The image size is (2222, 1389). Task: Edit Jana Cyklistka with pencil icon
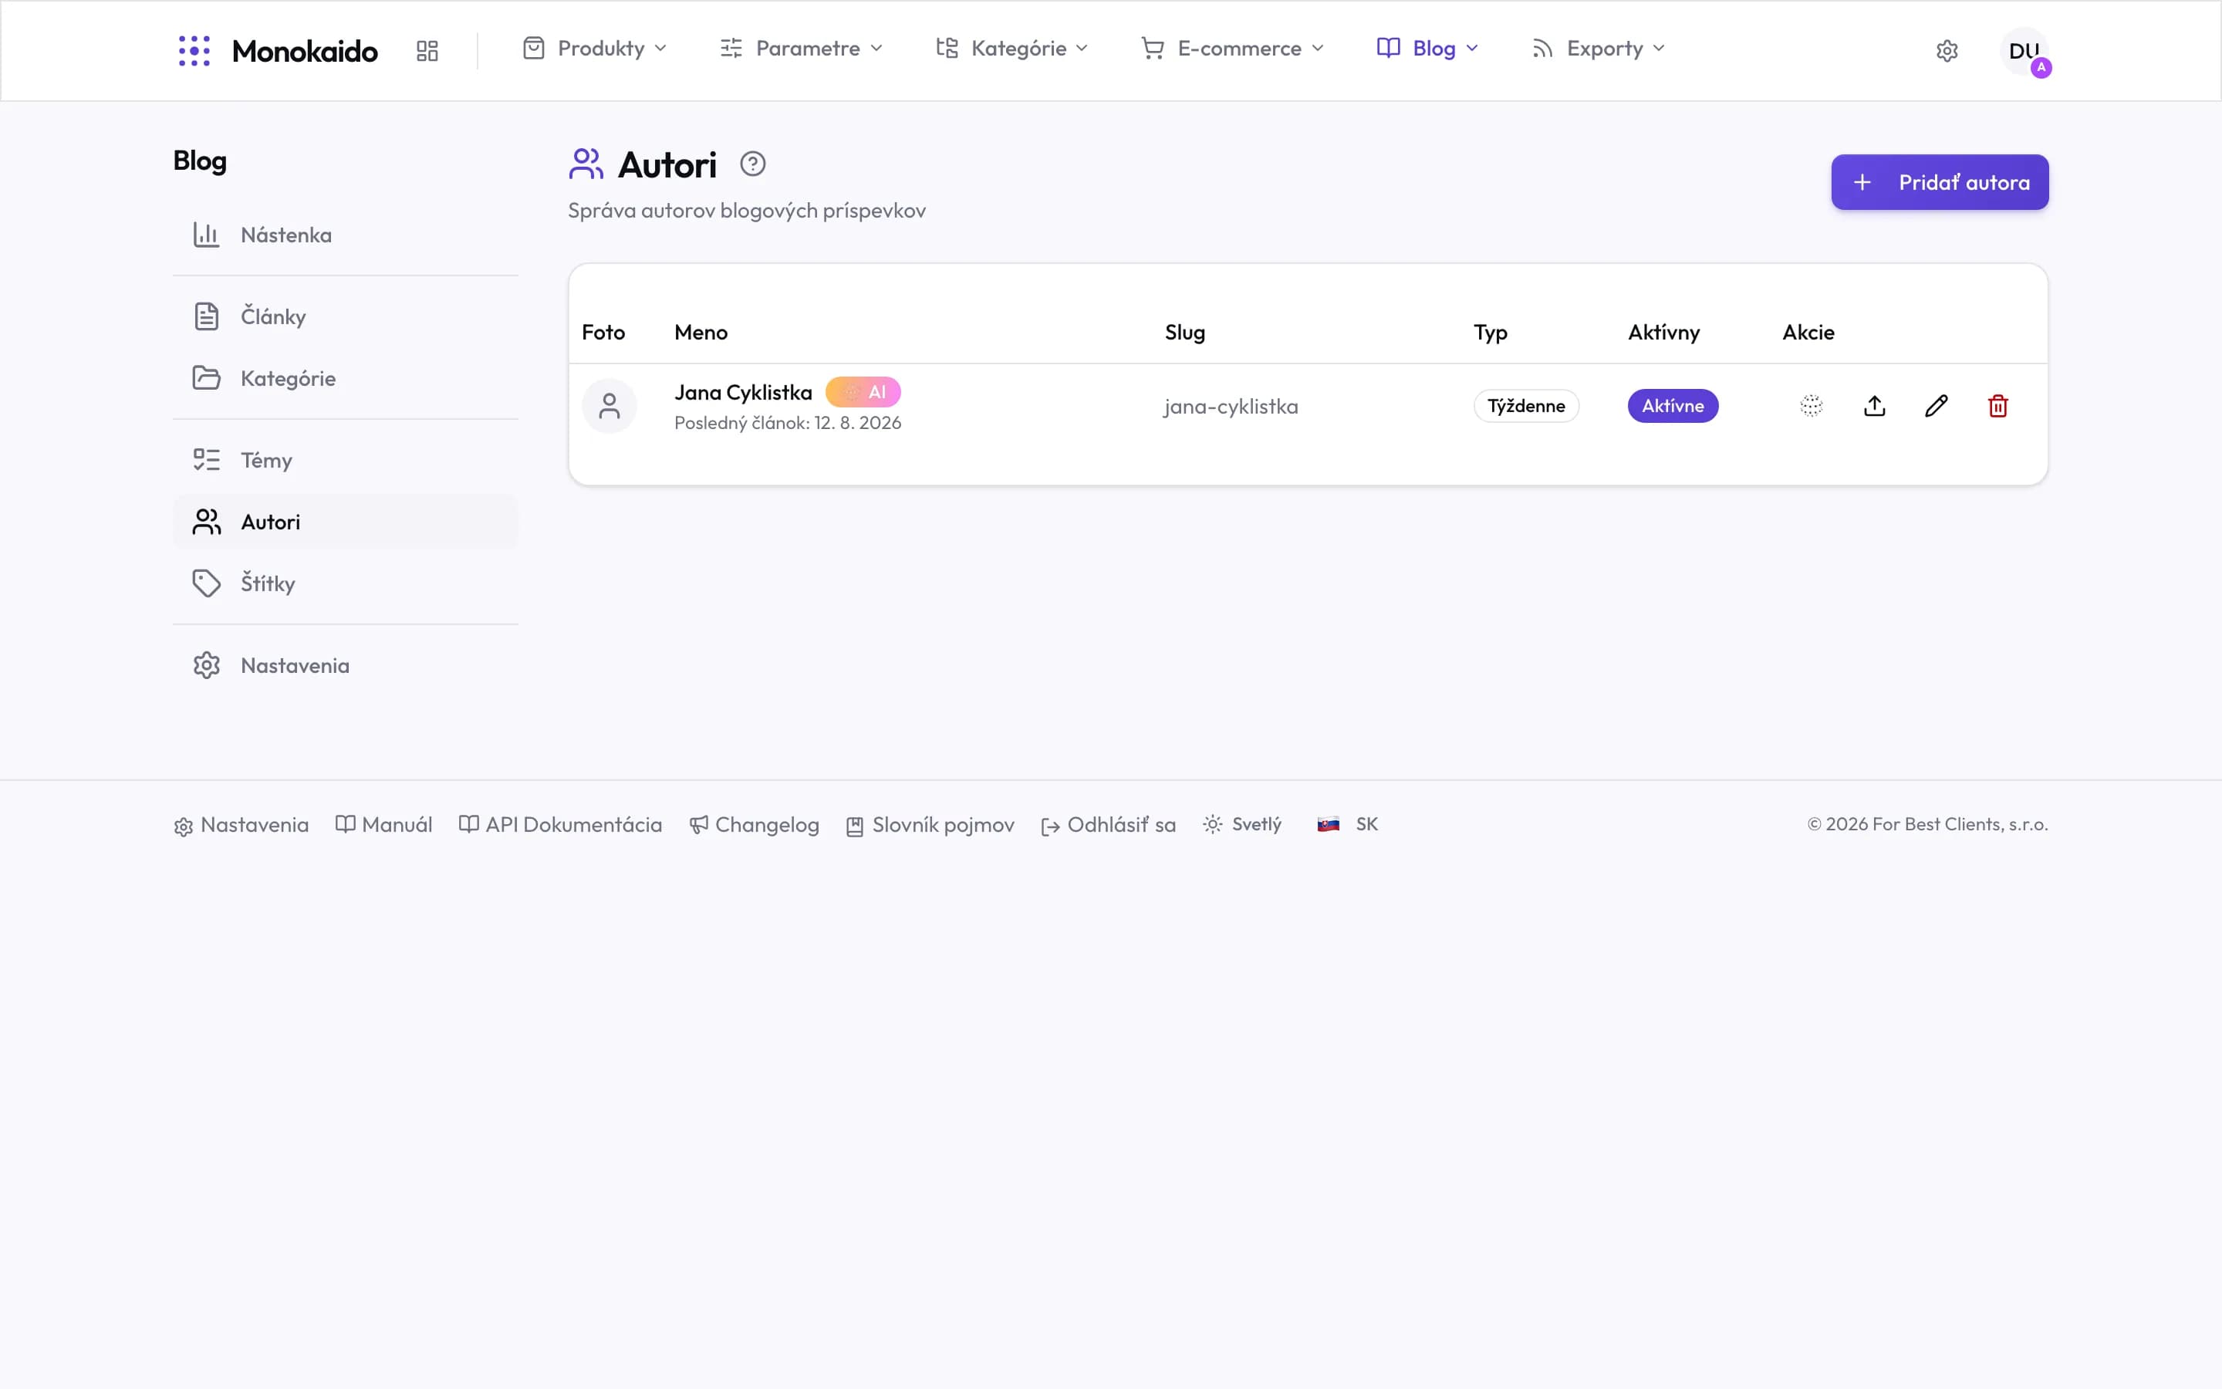pos(1936,405)
